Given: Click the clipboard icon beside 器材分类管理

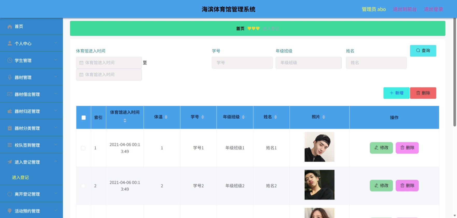Looking at the screenshot, I should click(x=10, y=128).
